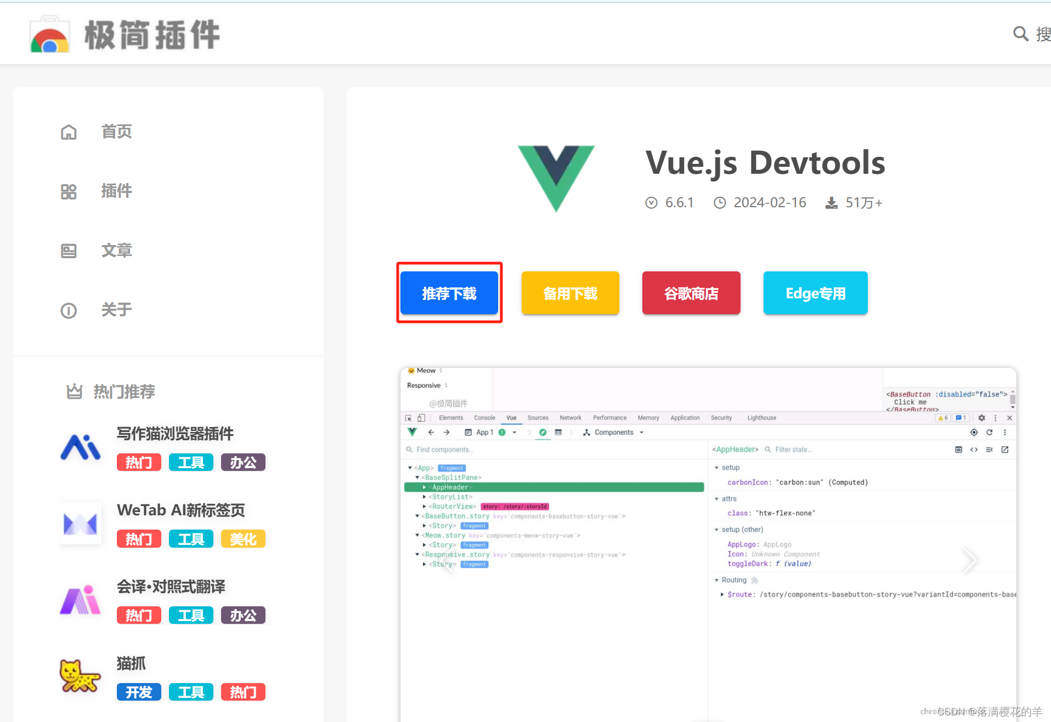The image size is (1051, 722).
Task: Open the 会译·对照式翻译 plugin icon
Action: [x=81, y=600]
